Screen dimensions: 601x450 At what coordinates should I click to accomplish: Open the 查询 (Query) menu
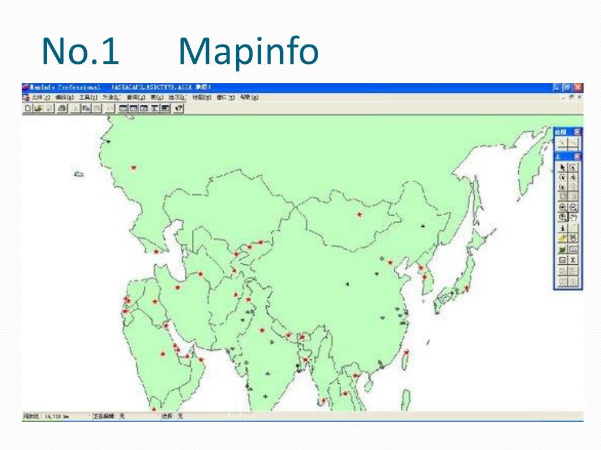(136, 98)
